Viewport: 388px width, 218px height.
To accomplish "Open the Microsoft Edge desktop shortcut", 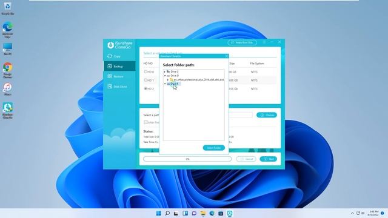I will [7, 30].
